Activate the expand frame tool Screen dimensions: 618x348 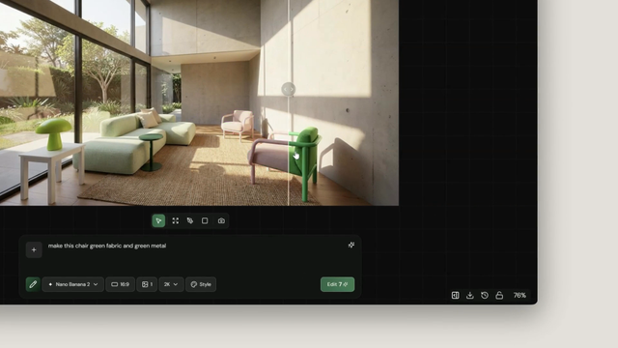(x=176, y=220)
